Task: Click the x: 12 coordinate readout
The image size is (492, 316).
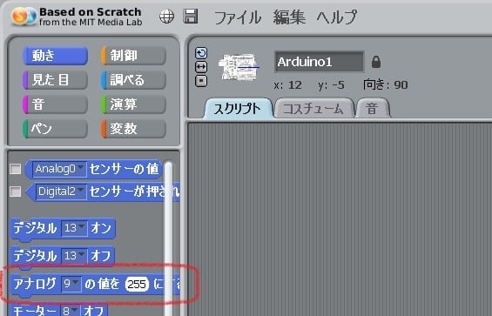Action: [x=287, y=85]
